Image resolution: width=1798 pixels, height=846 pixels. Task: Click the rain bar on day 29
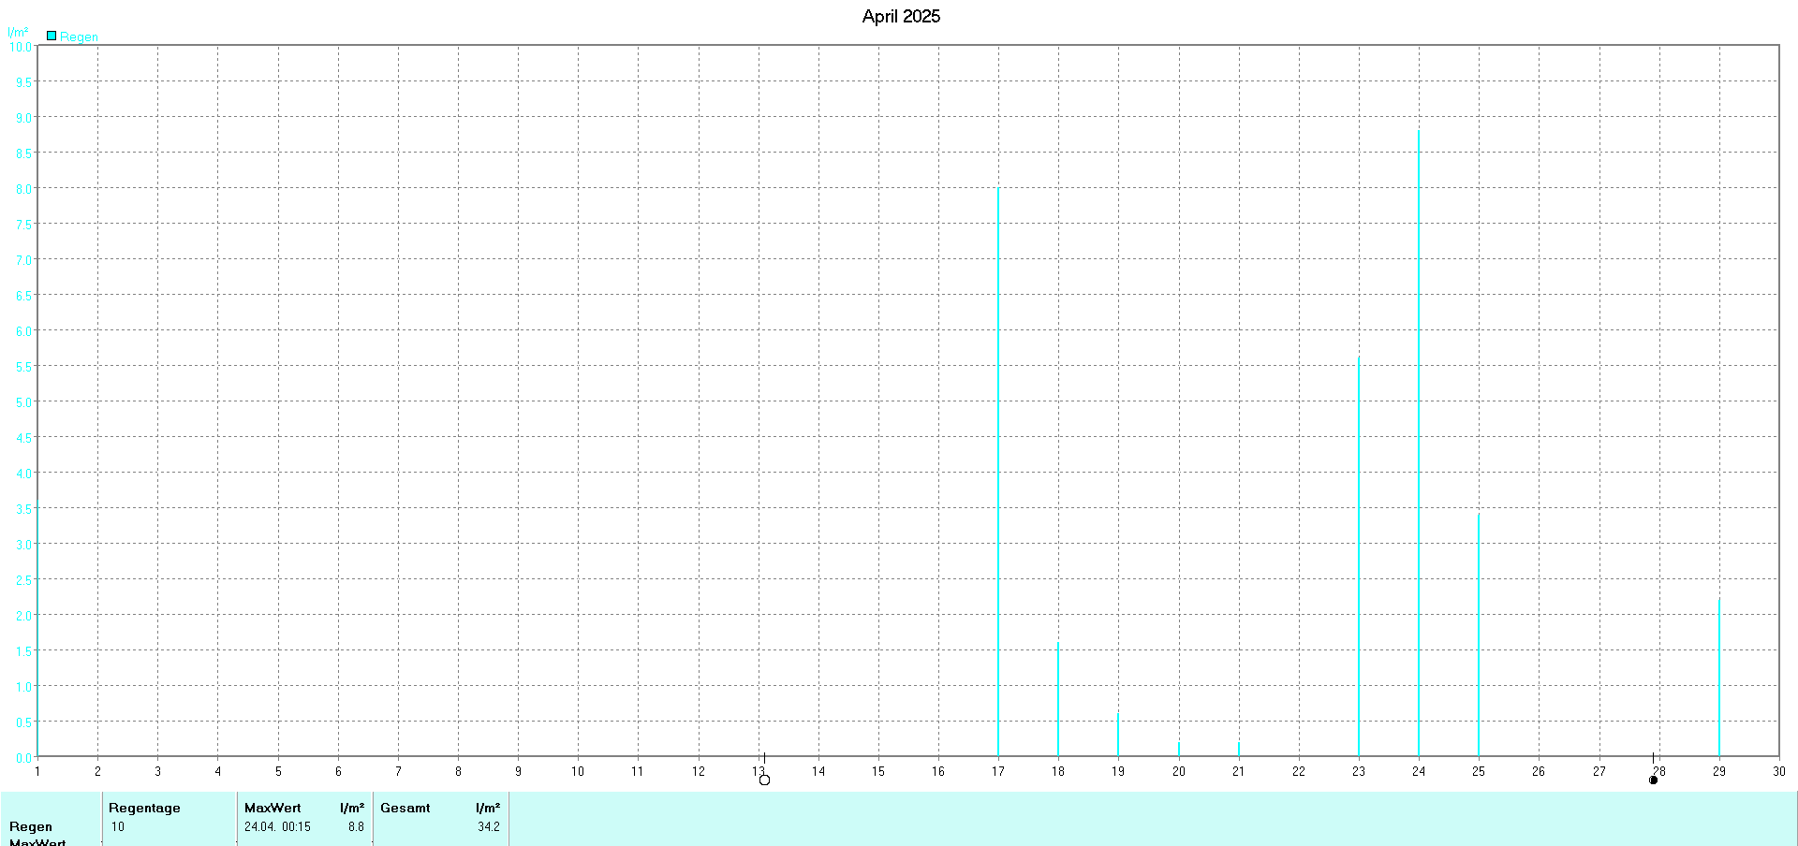pos(1718,678)
